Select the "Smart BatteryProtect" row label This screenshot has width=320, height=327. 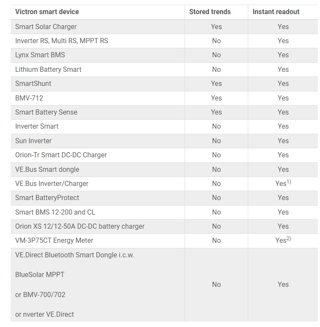point(47,197)
